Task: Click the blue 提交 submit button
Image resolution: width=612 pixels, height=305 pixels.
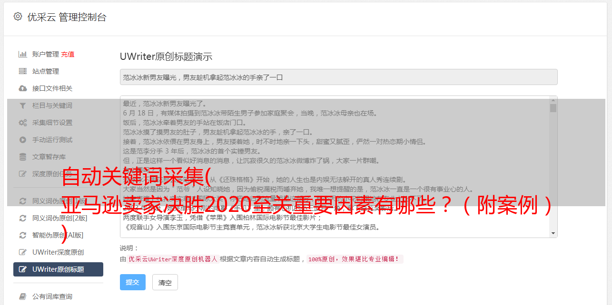Action: tap(132, 282)
